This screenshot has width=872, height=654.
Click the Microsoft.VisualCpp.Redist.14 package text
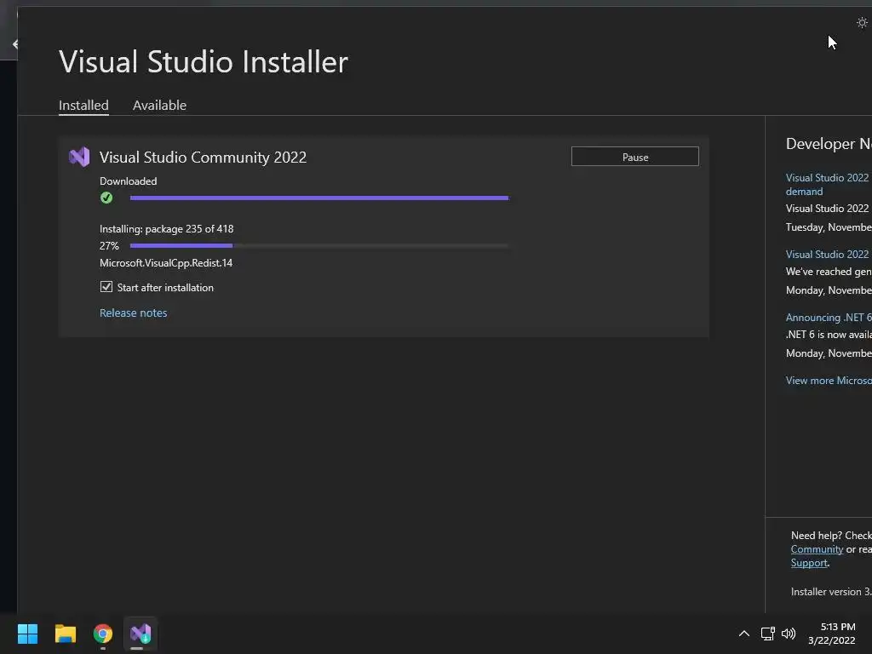tap(166, 263)
